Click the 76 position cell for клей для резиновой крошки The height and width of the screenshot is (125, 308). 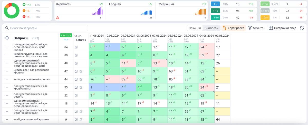coord(97,79)
